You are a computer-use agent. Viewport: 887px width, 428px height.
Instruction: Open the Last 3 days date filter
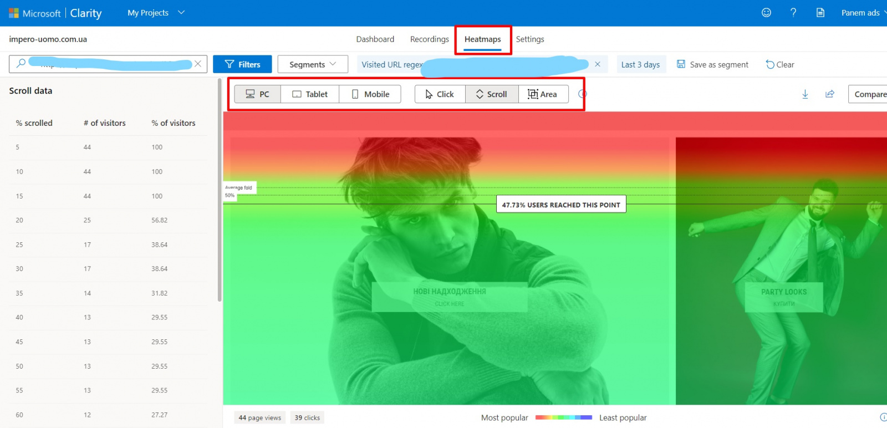pyautogui.click(x=640, y=64)
